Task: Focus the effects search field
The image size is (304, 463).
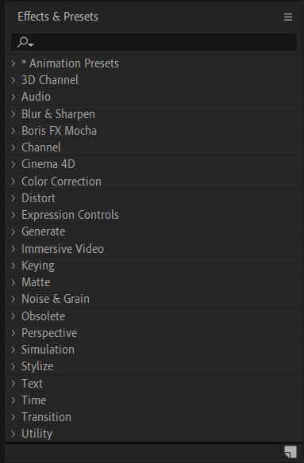Action: tap(154, 42)
